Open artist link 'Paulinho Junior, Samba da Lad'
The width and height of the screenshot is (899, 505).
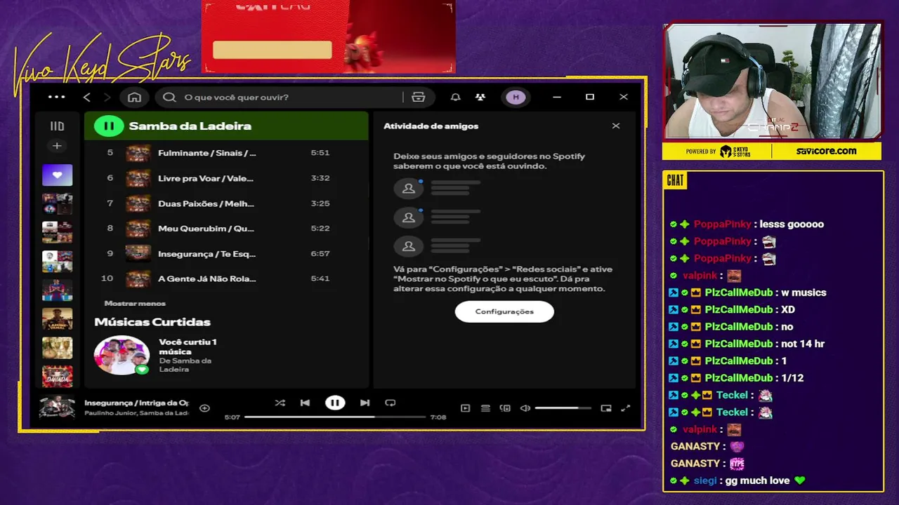136,413
